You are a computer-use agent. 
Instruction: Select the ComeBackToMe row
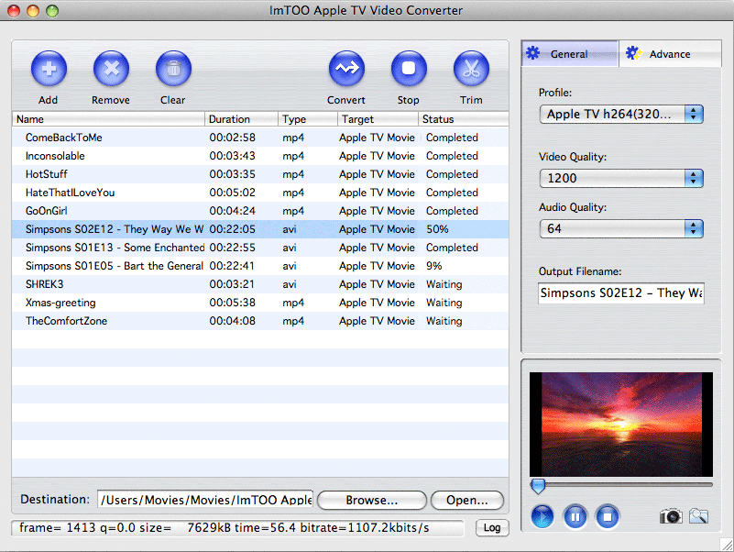[260, 138]
